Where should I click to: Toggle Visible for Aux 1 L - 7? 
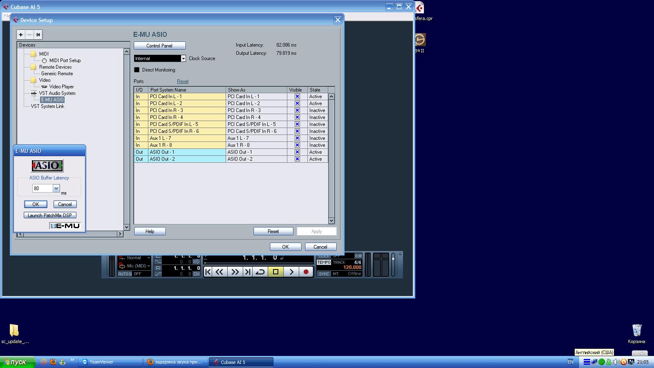tap(297, 138)
